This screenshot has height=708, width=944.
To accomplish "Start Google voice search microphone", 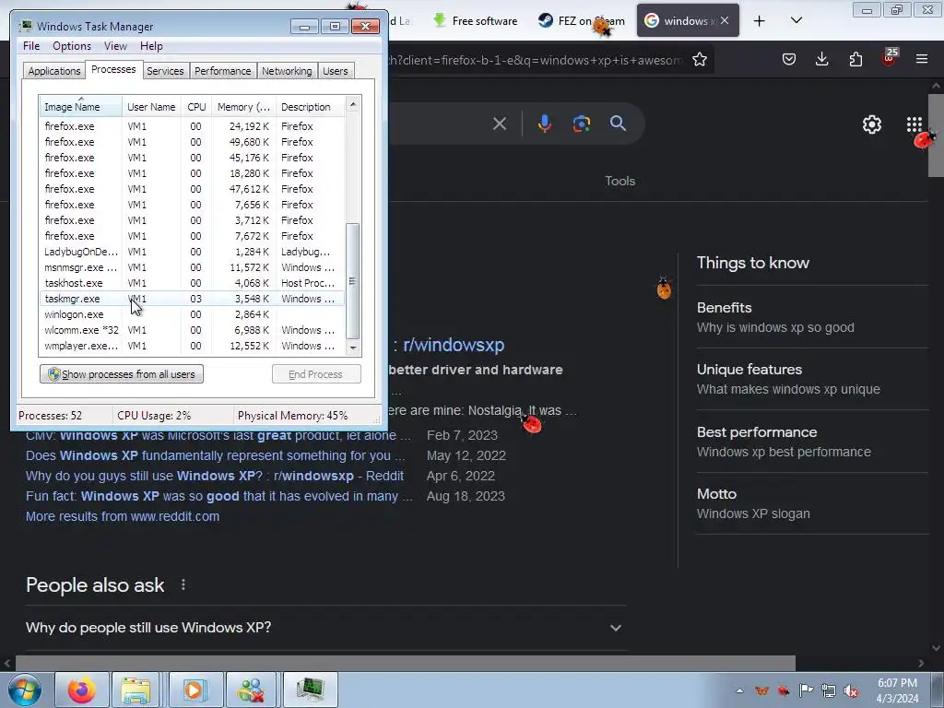I will click(x=544, y=124).
